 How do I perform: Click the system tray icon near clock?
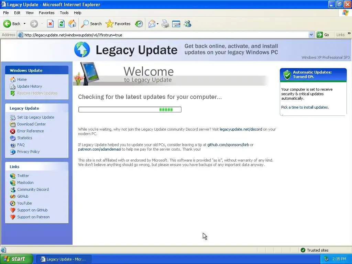pos(326,259)
